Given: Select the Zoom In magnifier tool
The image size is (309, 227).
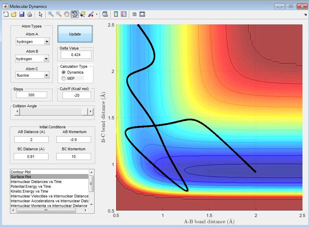Looking at the screenshot, I should (51, 14).
